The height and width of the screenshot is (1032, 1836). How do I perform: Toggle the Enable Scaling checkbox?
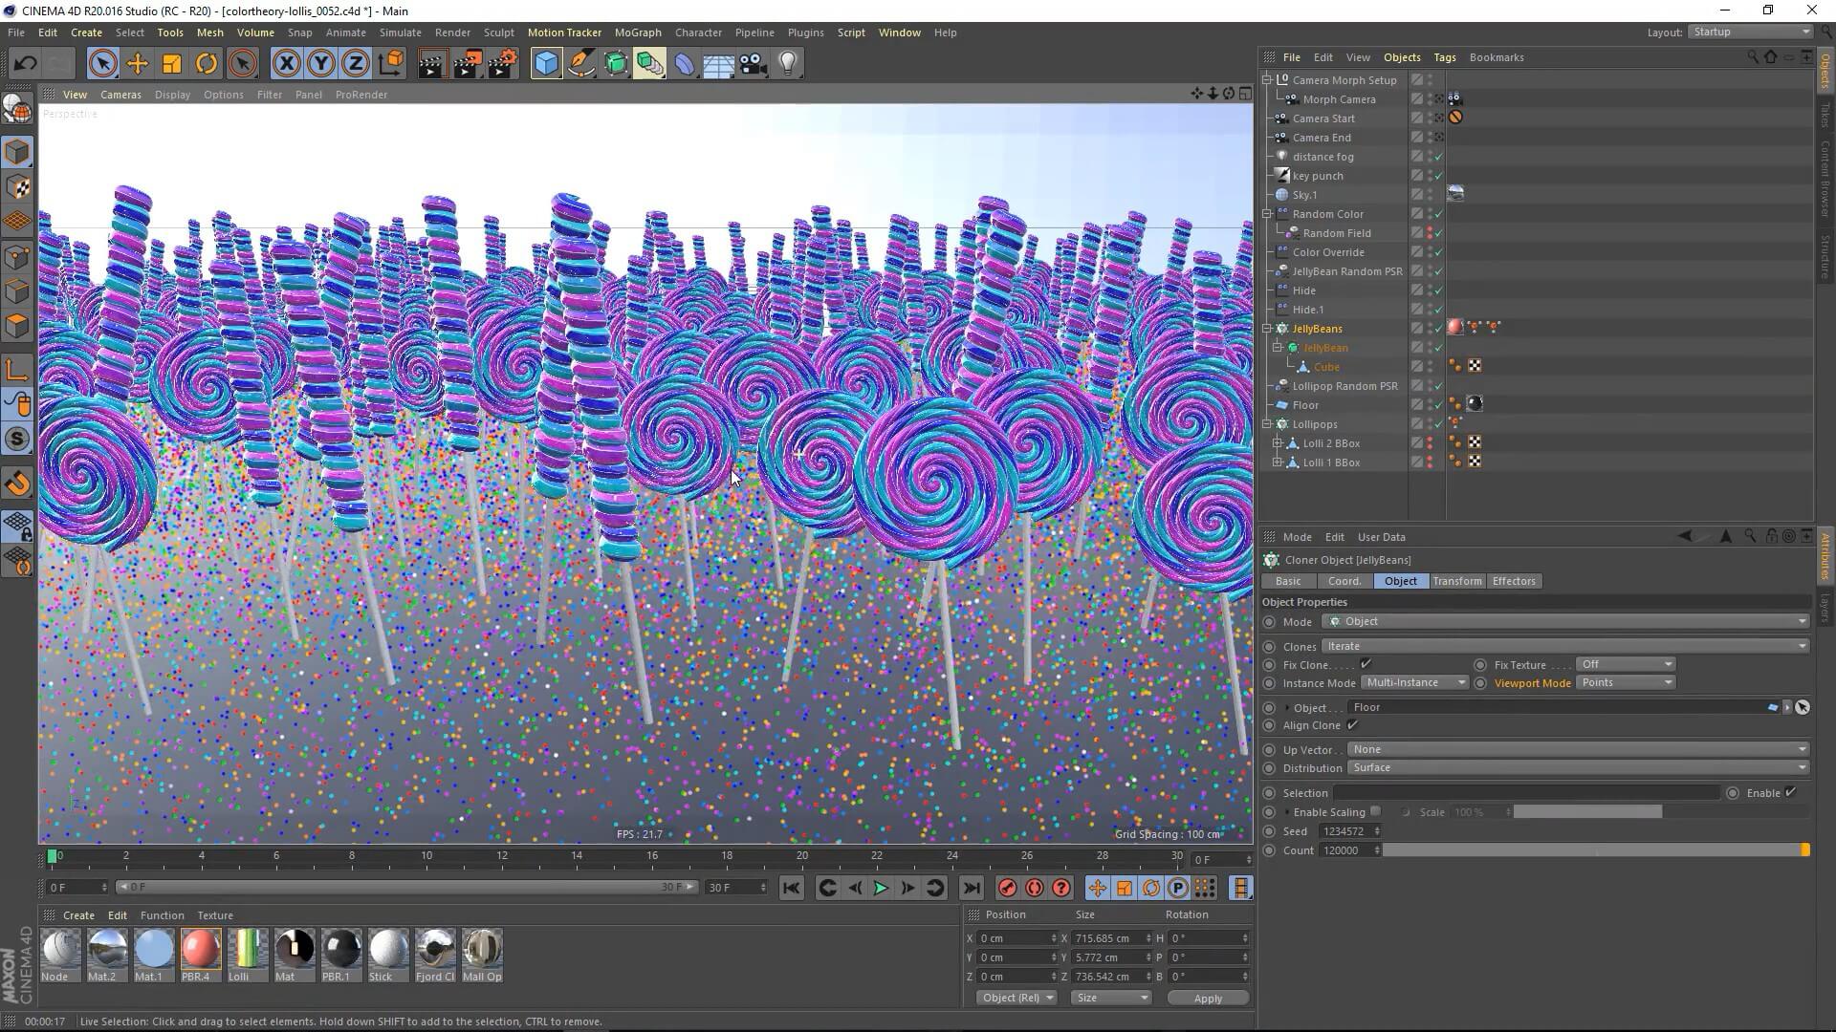[1375, 811]
